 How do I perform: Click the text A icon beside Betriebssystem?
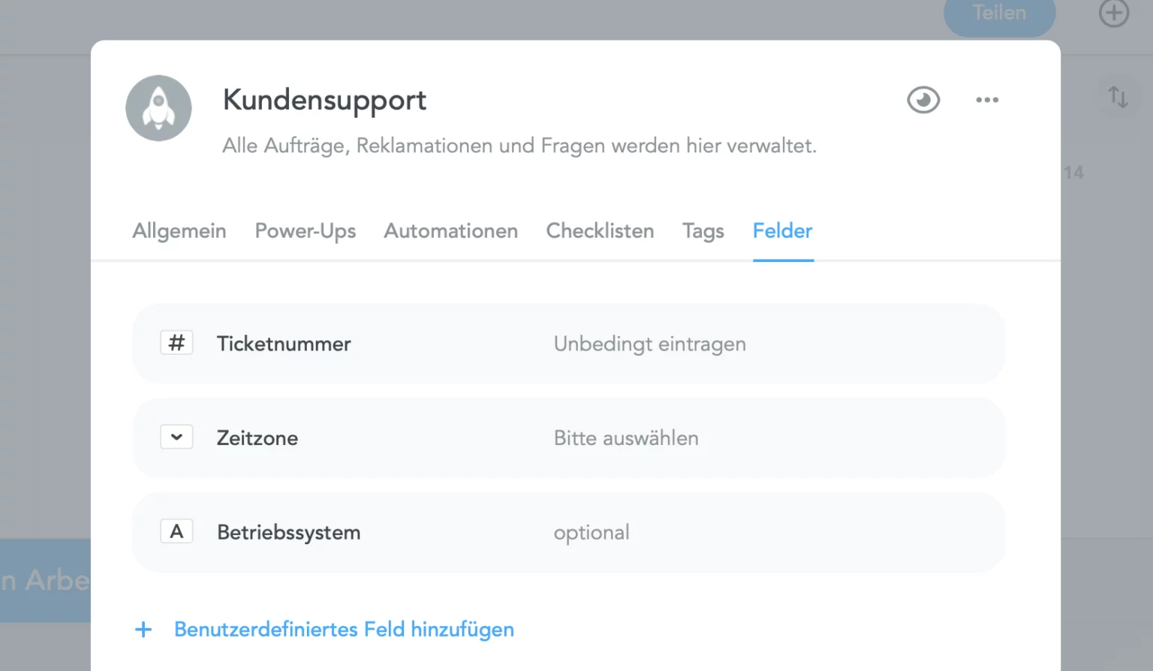tap(176, 531)
